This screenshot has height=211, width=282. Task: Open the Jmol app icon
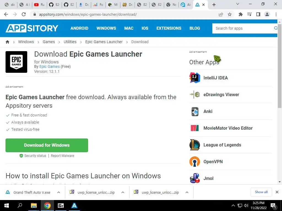pos(195,178)
